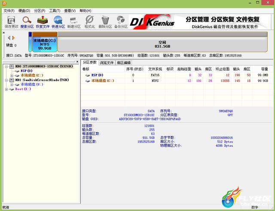The height and width of the screenshot is (211, 275).
Task: Select 本地磁盘(C:) in the disk tree
Action: click(x=32, y=75)
